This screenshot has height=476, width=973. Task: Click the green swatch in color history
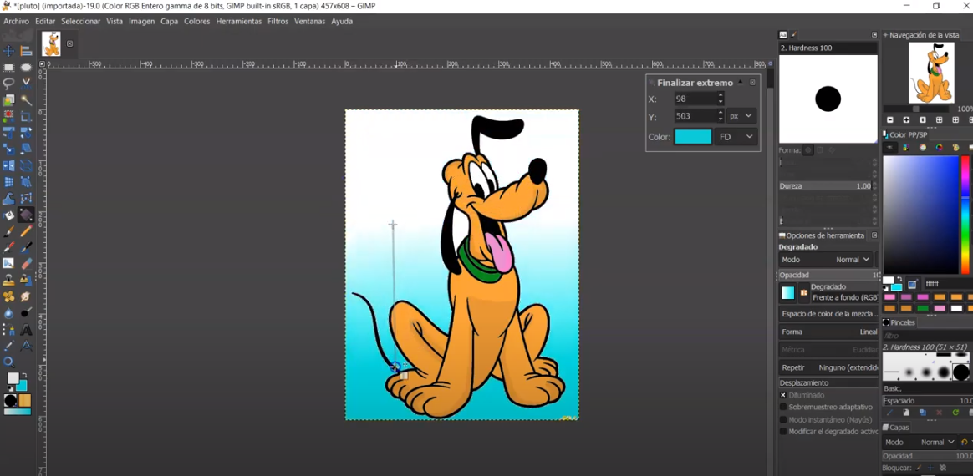click(923, 308)
